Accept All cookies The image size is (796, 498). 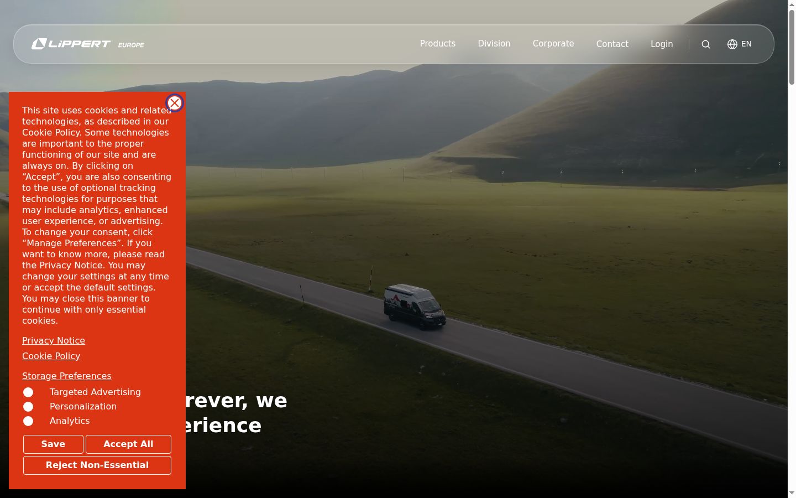128,444
